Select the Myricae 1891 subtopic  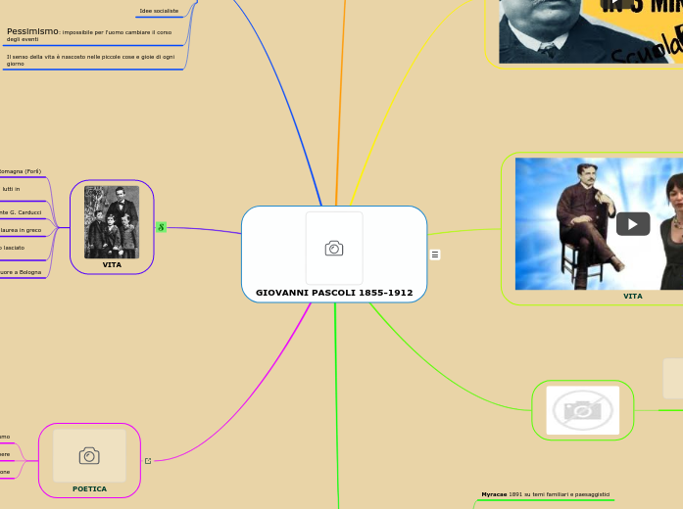(x=545, y=494)
